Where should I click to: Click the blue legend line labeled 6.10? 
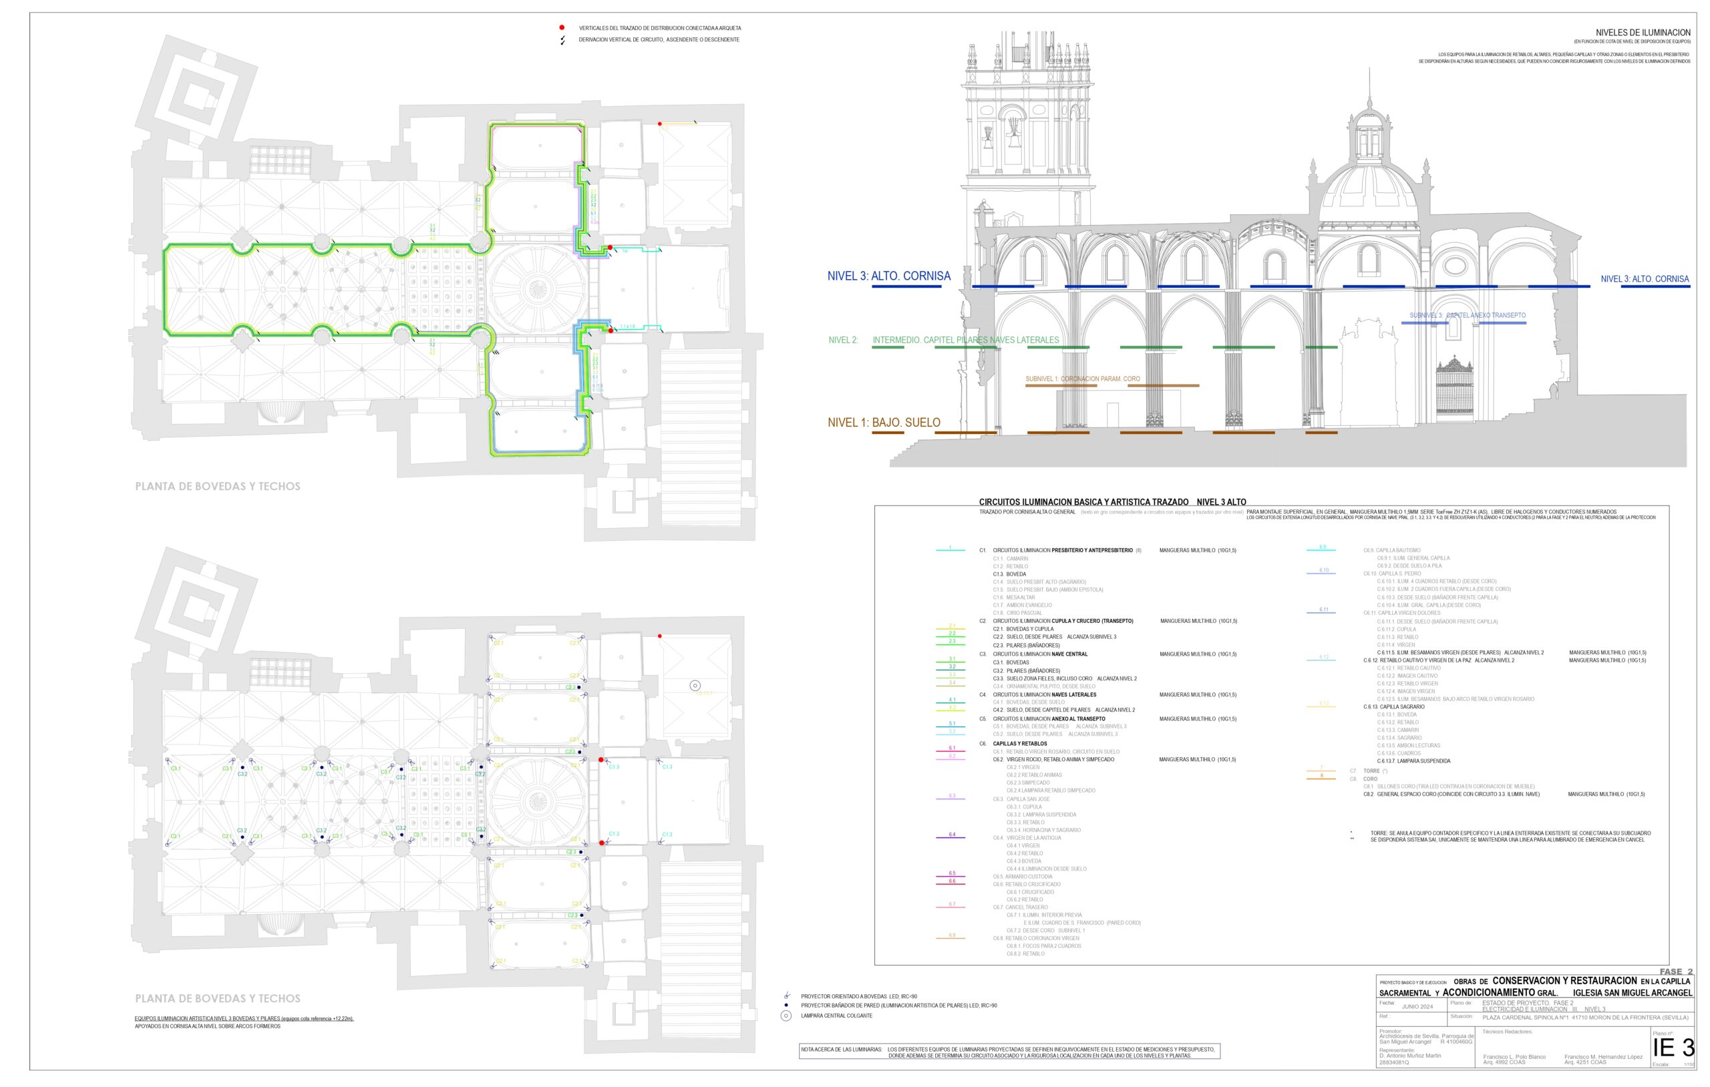[x=1321, y=572]
